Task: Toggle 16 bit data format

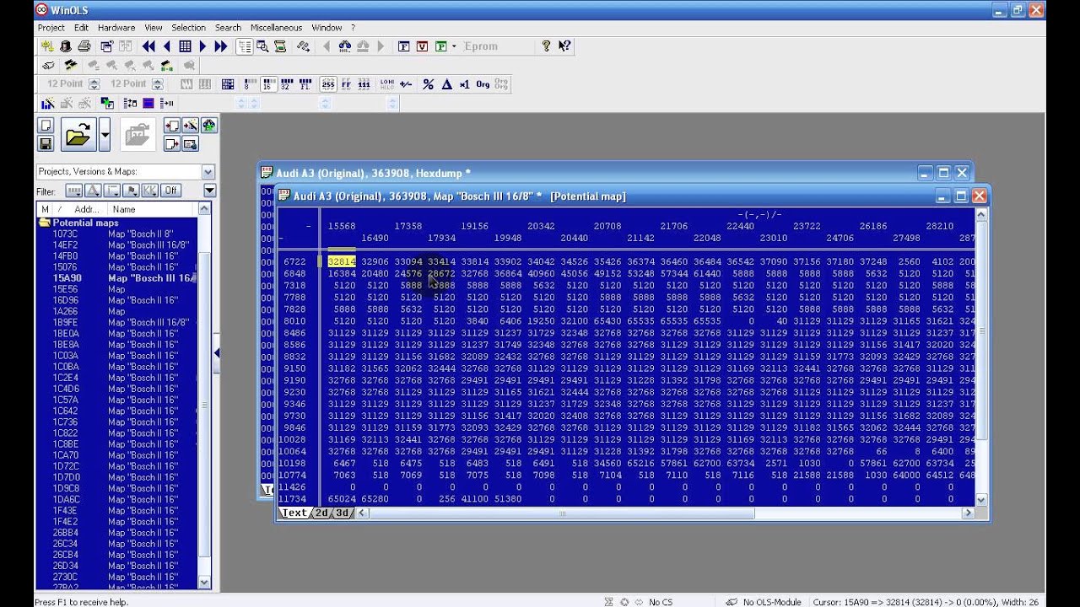Action: (267, 84)
